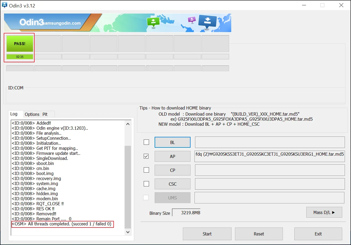Click the CP file button
The image size is (351, 245).
(x=172, y=170)
